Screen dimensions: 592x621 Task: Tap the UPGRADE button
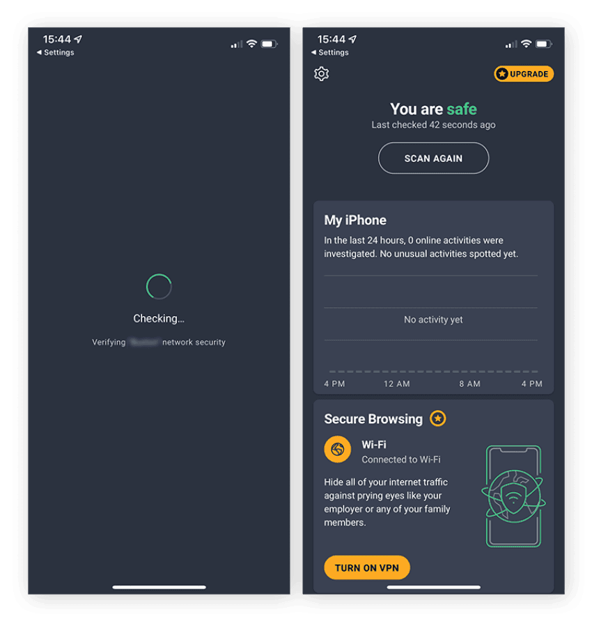pyautogui.click(x=524, y=74)
